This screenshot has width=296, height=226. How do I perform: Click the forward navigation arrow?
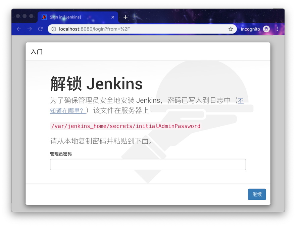pyautogui.click(x=30, y=29)
